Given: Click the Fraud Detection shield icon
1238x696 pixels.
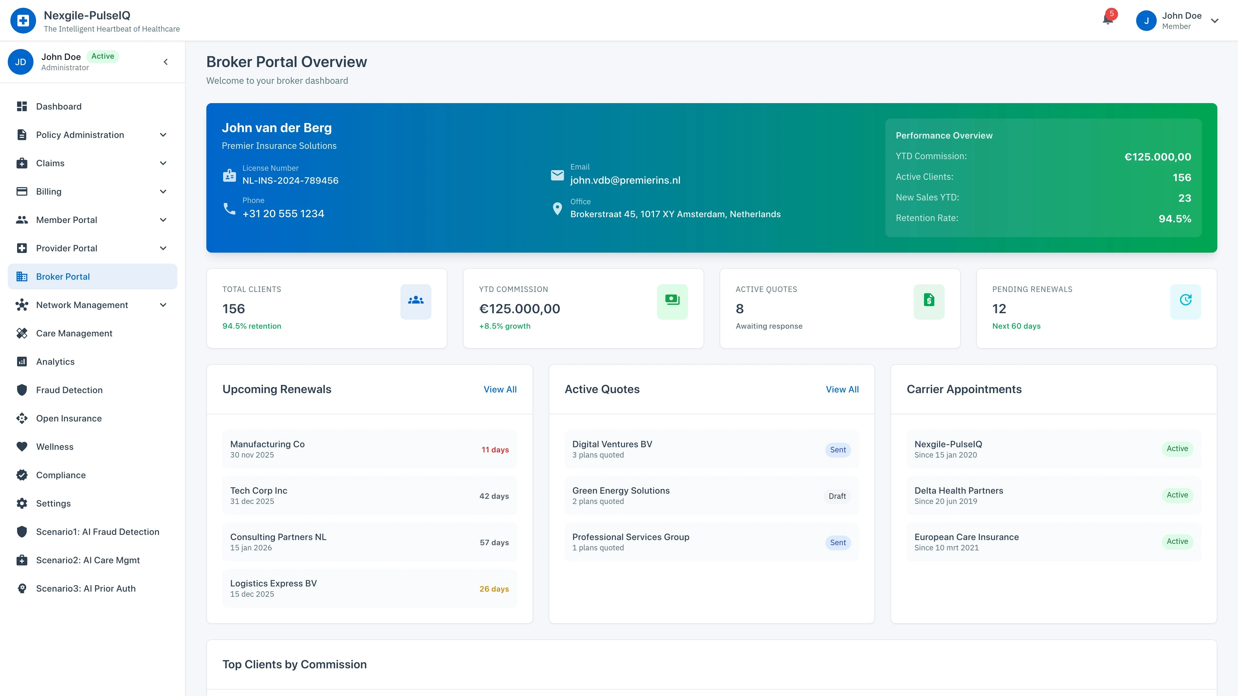Looking at the screenshot, I should [22, 390].
